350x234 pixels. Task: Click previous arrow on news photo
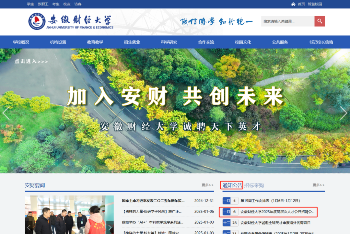click(29, 228)
